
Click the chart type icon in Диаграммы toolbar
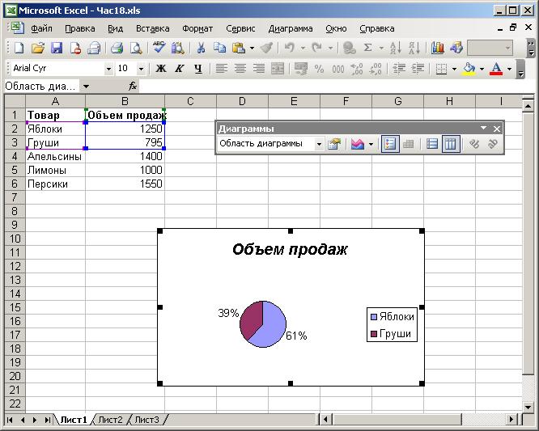coord(357,144)
